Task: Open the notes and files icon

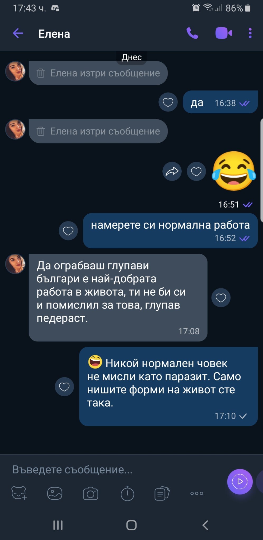Action: pyautogui.click(x=162, y=493)
